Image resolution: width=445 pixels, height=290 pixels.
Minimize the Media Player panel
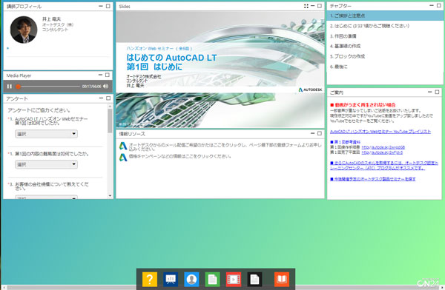click(100, 75)
